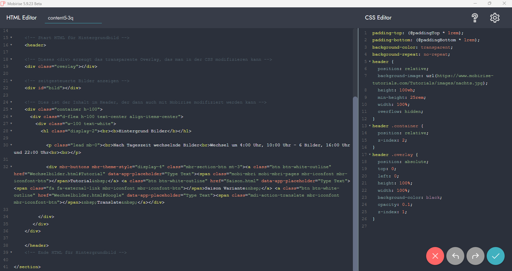Image resolution: width=512 pixels, height=271 pixels.
Task: Open the settings gear icon
Action: click(x=495, y=18)
